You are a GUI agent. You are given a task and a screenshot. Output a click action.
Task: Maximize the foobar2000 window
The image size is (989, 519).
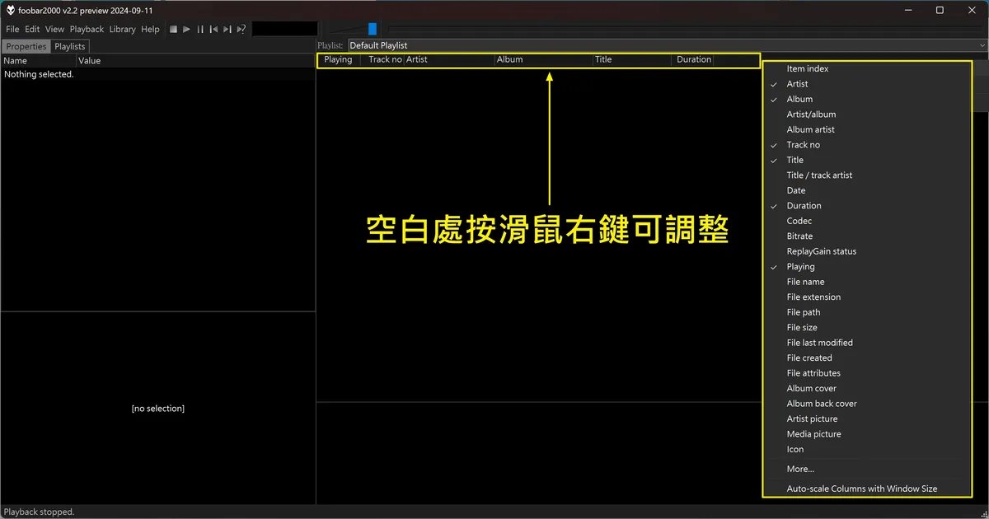click(x=940, y=10)
